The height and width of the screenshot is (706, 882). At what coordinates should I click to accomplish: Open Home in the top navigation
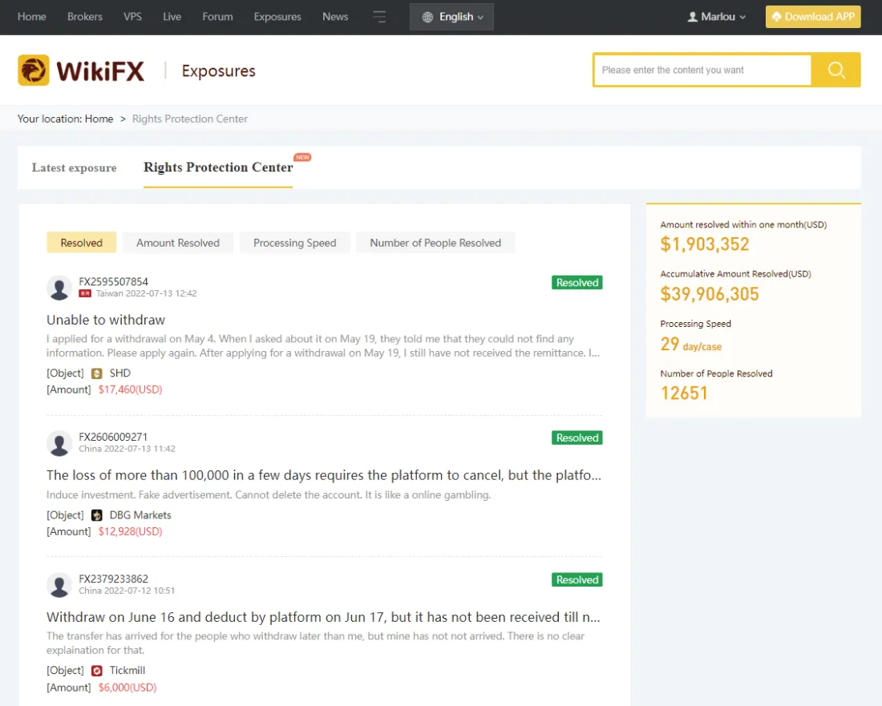(31, 17)
